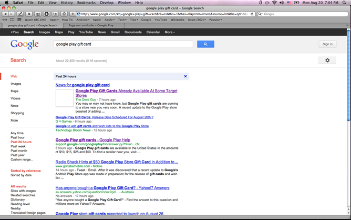Click the volume icon in menu bar
Image resolution: width=351 pixels, height=220 pixels.
(282, 3)
